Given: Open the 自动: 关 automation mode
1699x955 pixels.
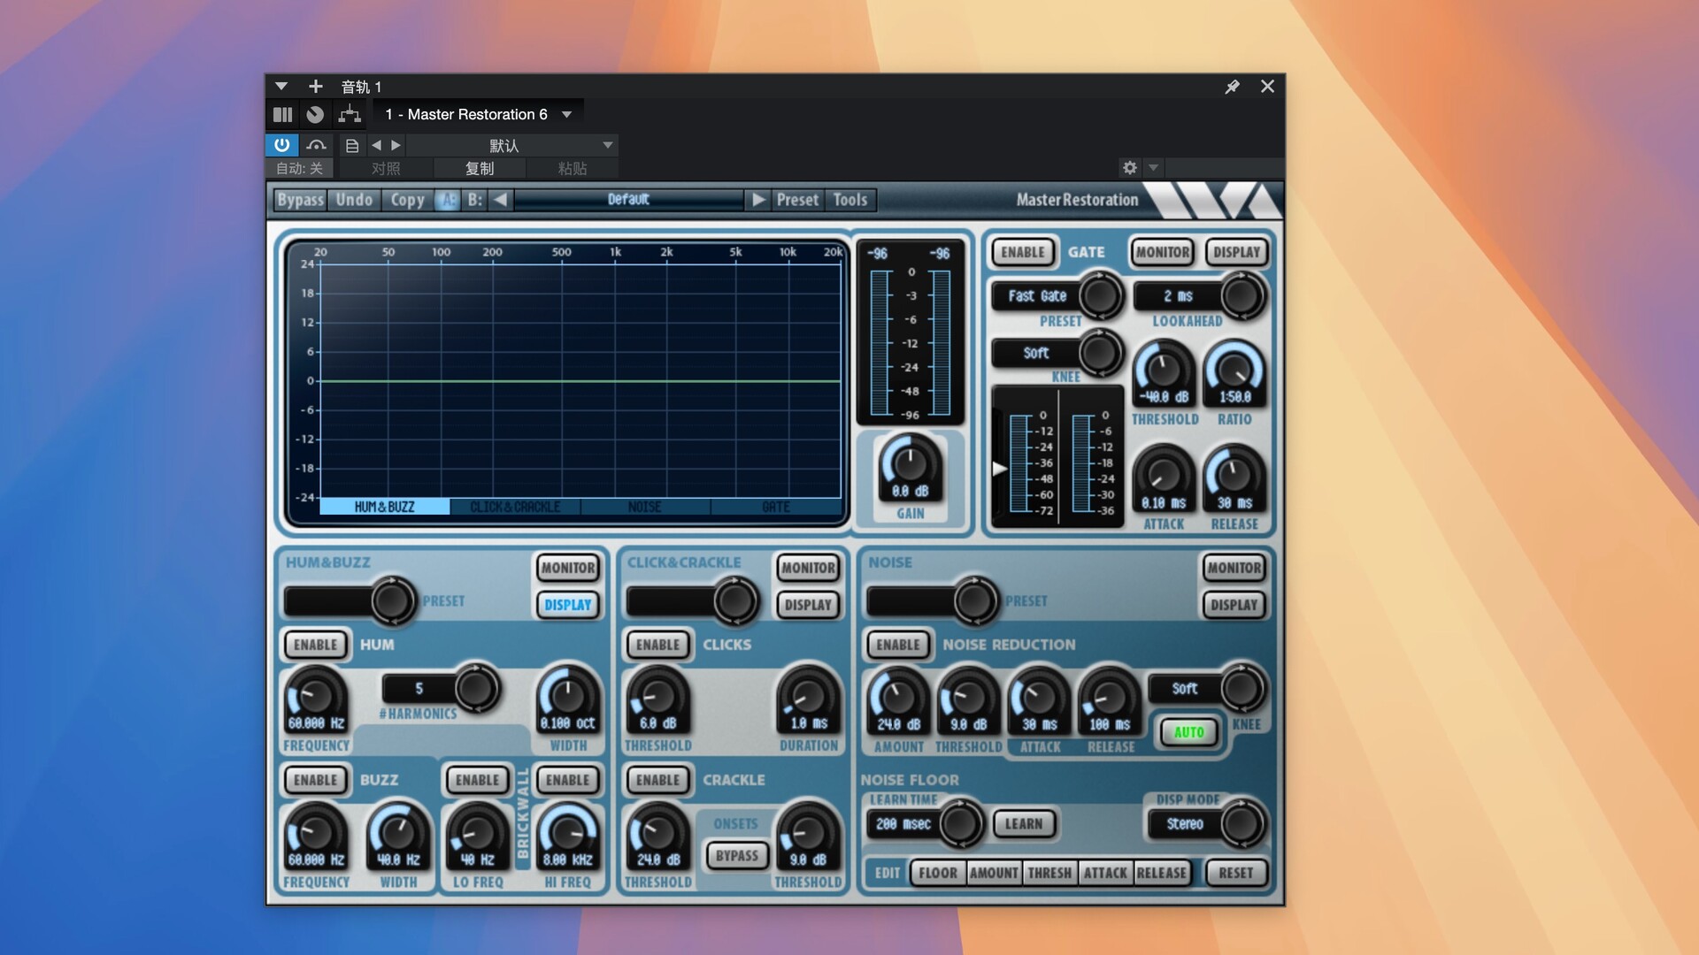Looking at the screenshot, I should pyautogui.click(x=299, y=168).
